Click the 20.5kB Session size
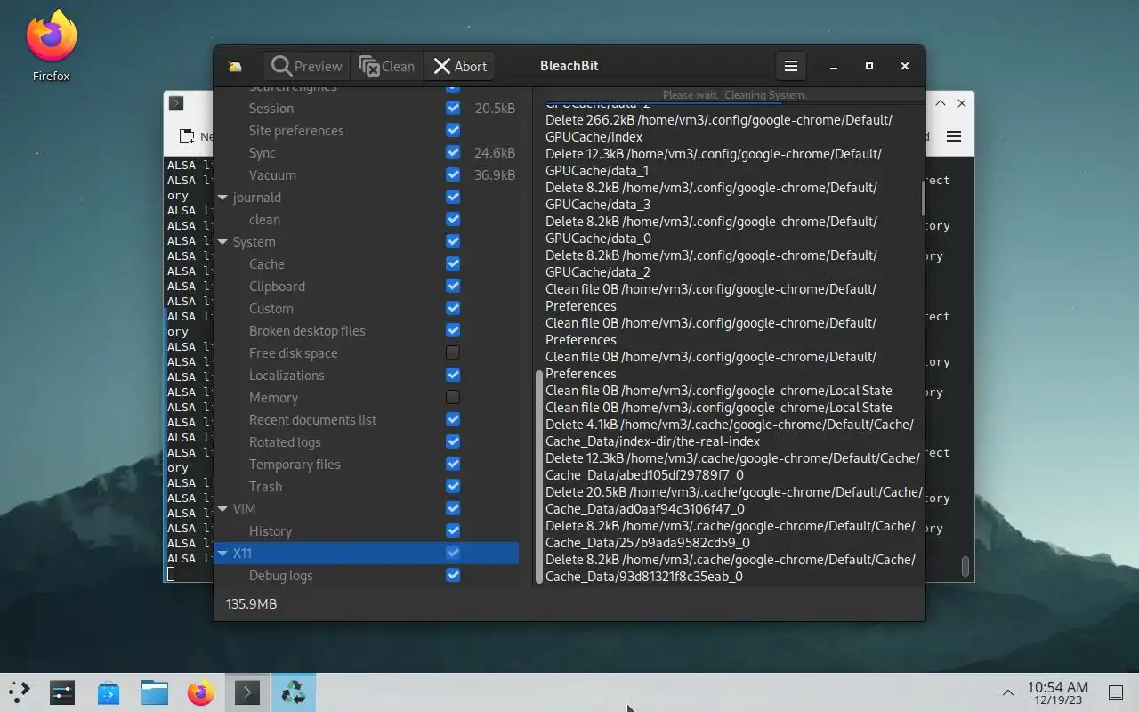Viewport: 1139px width, 712px height. pos(495,108)
